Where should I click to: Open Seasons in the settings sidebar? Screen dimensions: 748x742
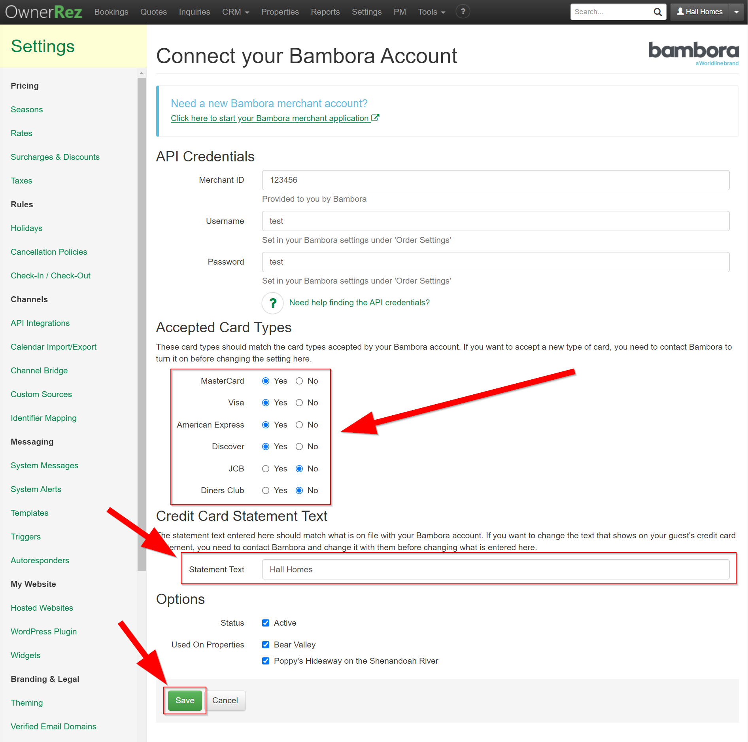[27, 110]
